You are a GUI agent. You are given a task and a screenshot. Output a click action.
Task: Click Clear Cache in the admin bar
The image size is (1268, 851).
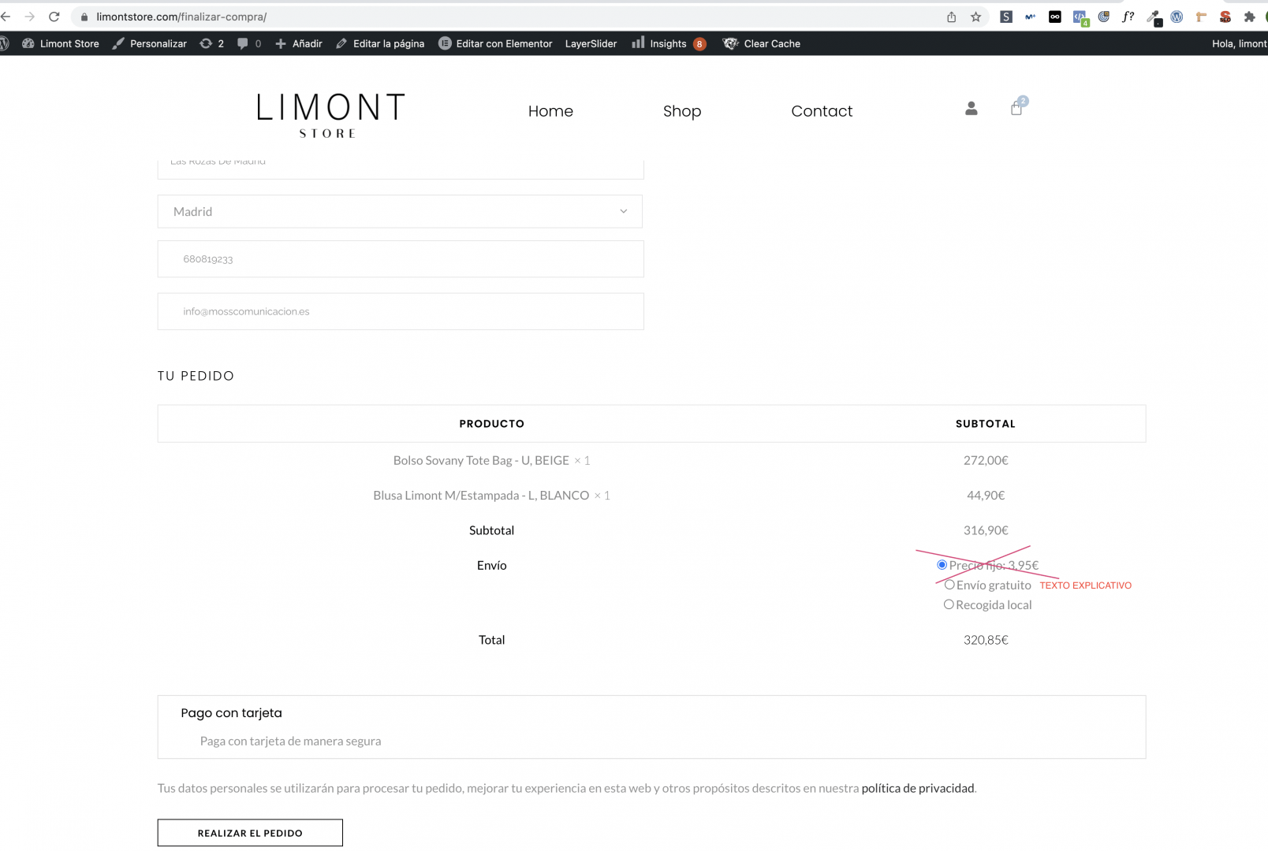coord(762,43)
